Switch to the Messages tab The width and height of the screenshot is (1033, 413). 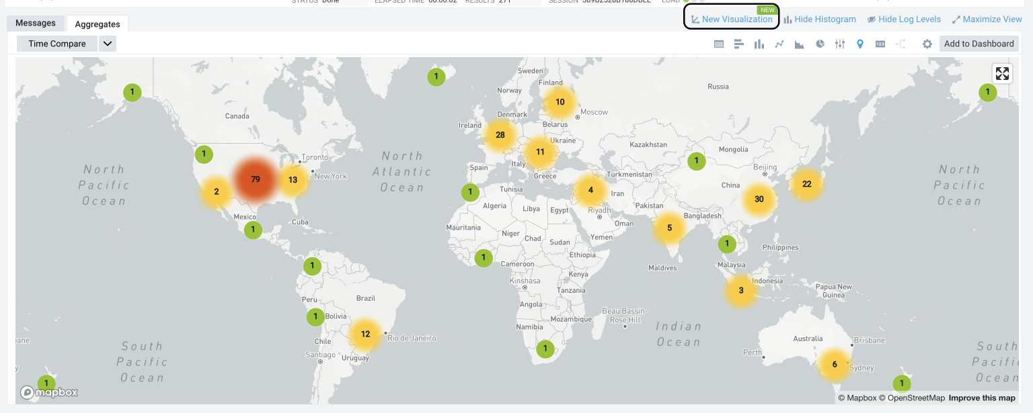36,23
